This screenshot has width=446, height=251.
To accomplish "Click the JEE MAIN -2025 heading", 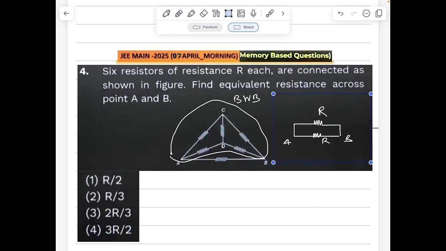I will (179, 56).
